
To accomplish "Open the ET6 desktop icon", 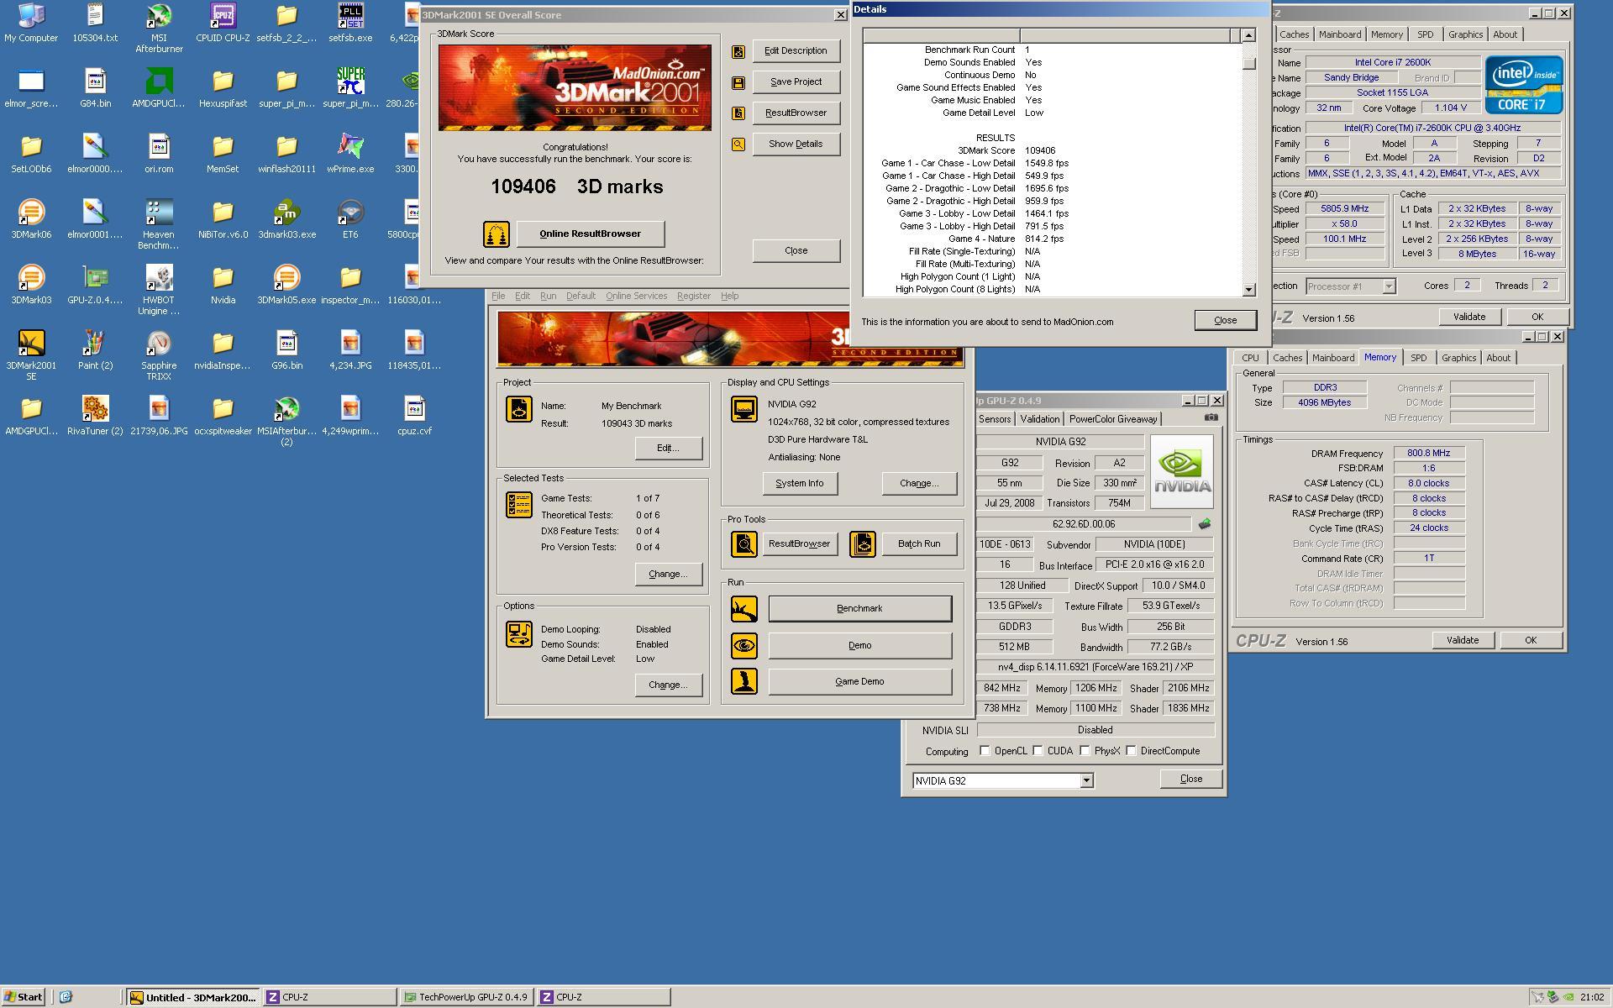I will 350,219.
